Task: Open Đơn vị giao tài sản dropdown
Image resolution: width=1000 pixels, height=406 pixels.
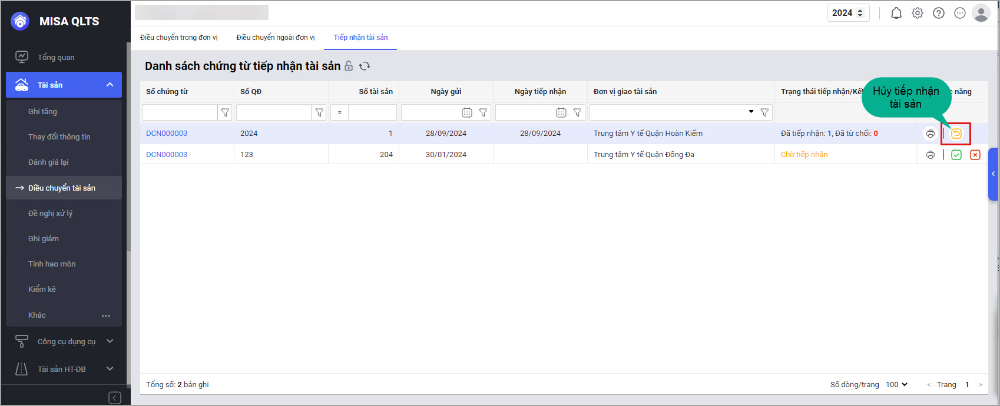Action: 751,112
